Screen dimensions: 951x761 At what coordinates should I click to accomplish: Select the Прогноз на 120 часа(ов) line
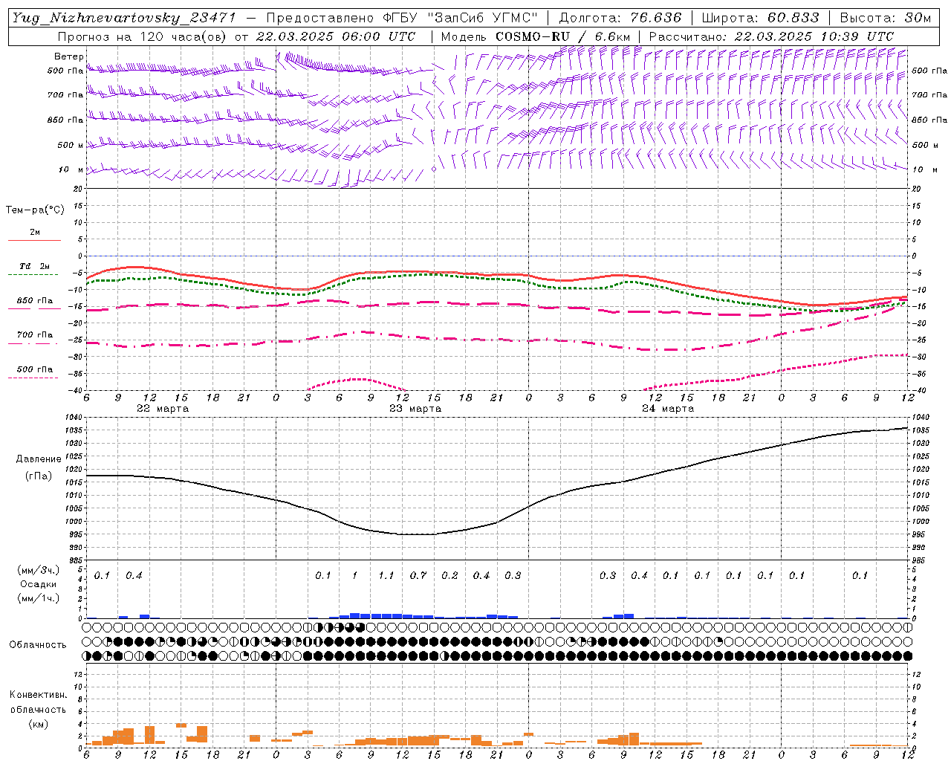pyautogui.click(x=236, y=36)
